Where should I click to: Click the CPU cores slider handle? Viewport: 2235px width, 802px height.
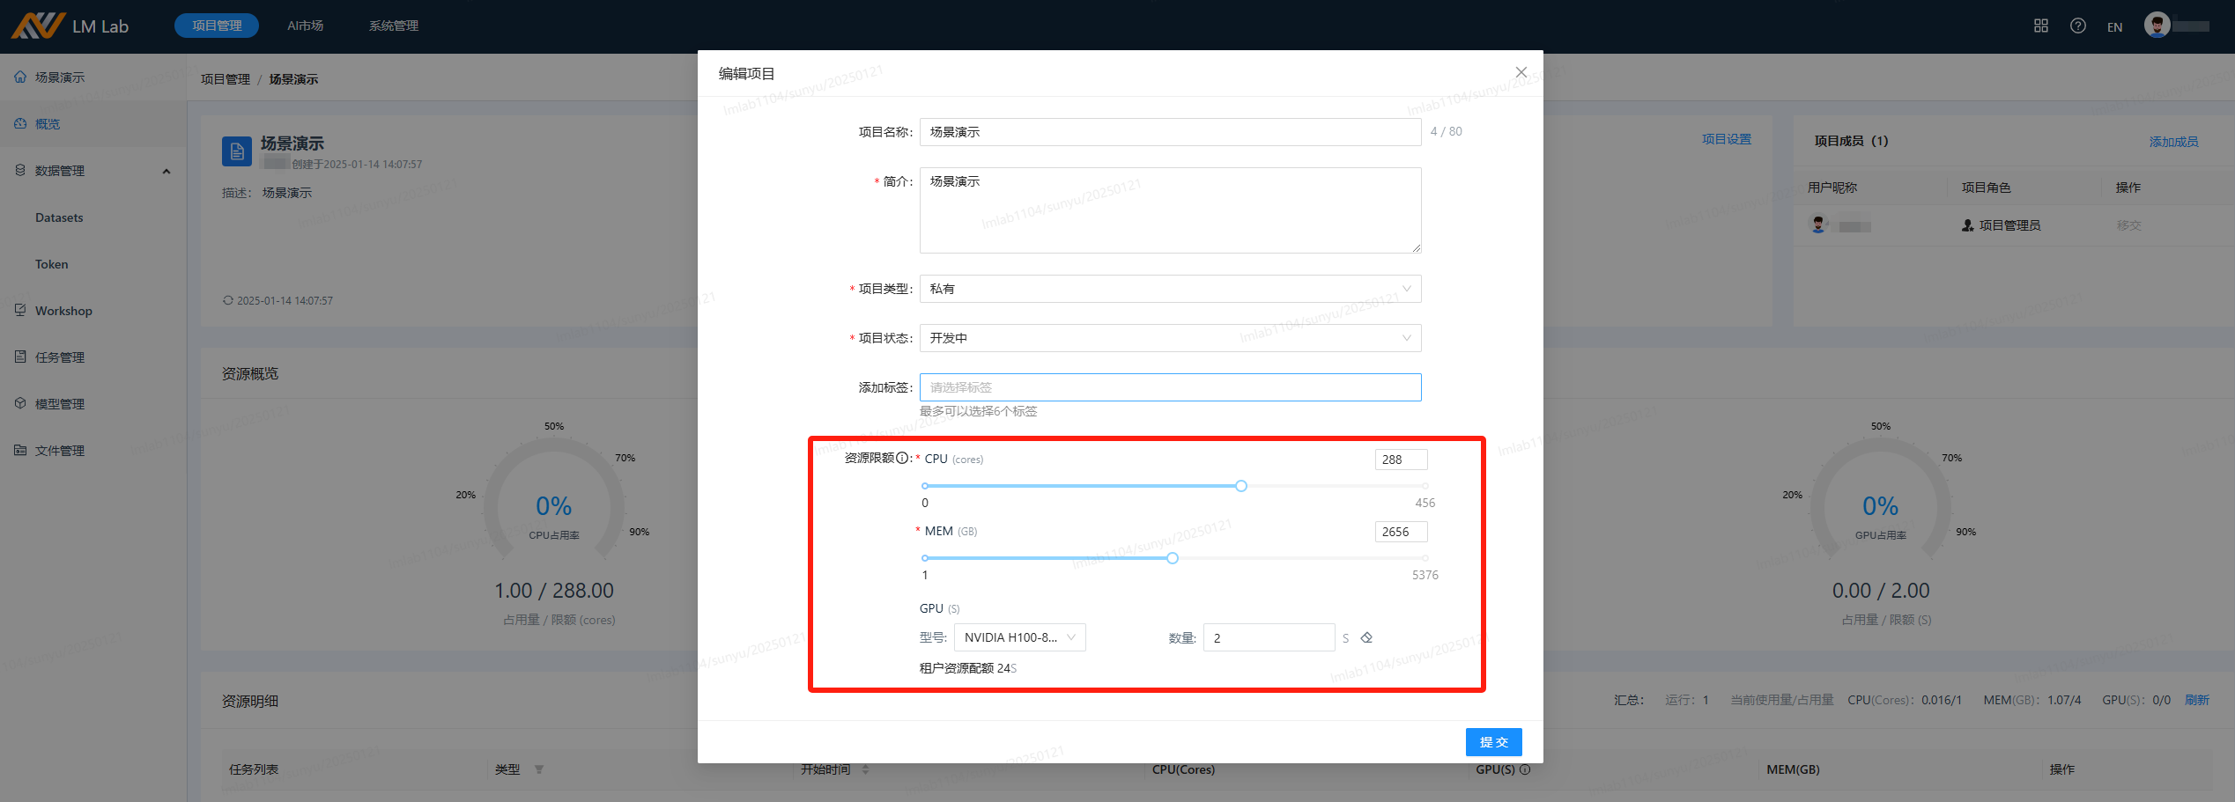1240,486
